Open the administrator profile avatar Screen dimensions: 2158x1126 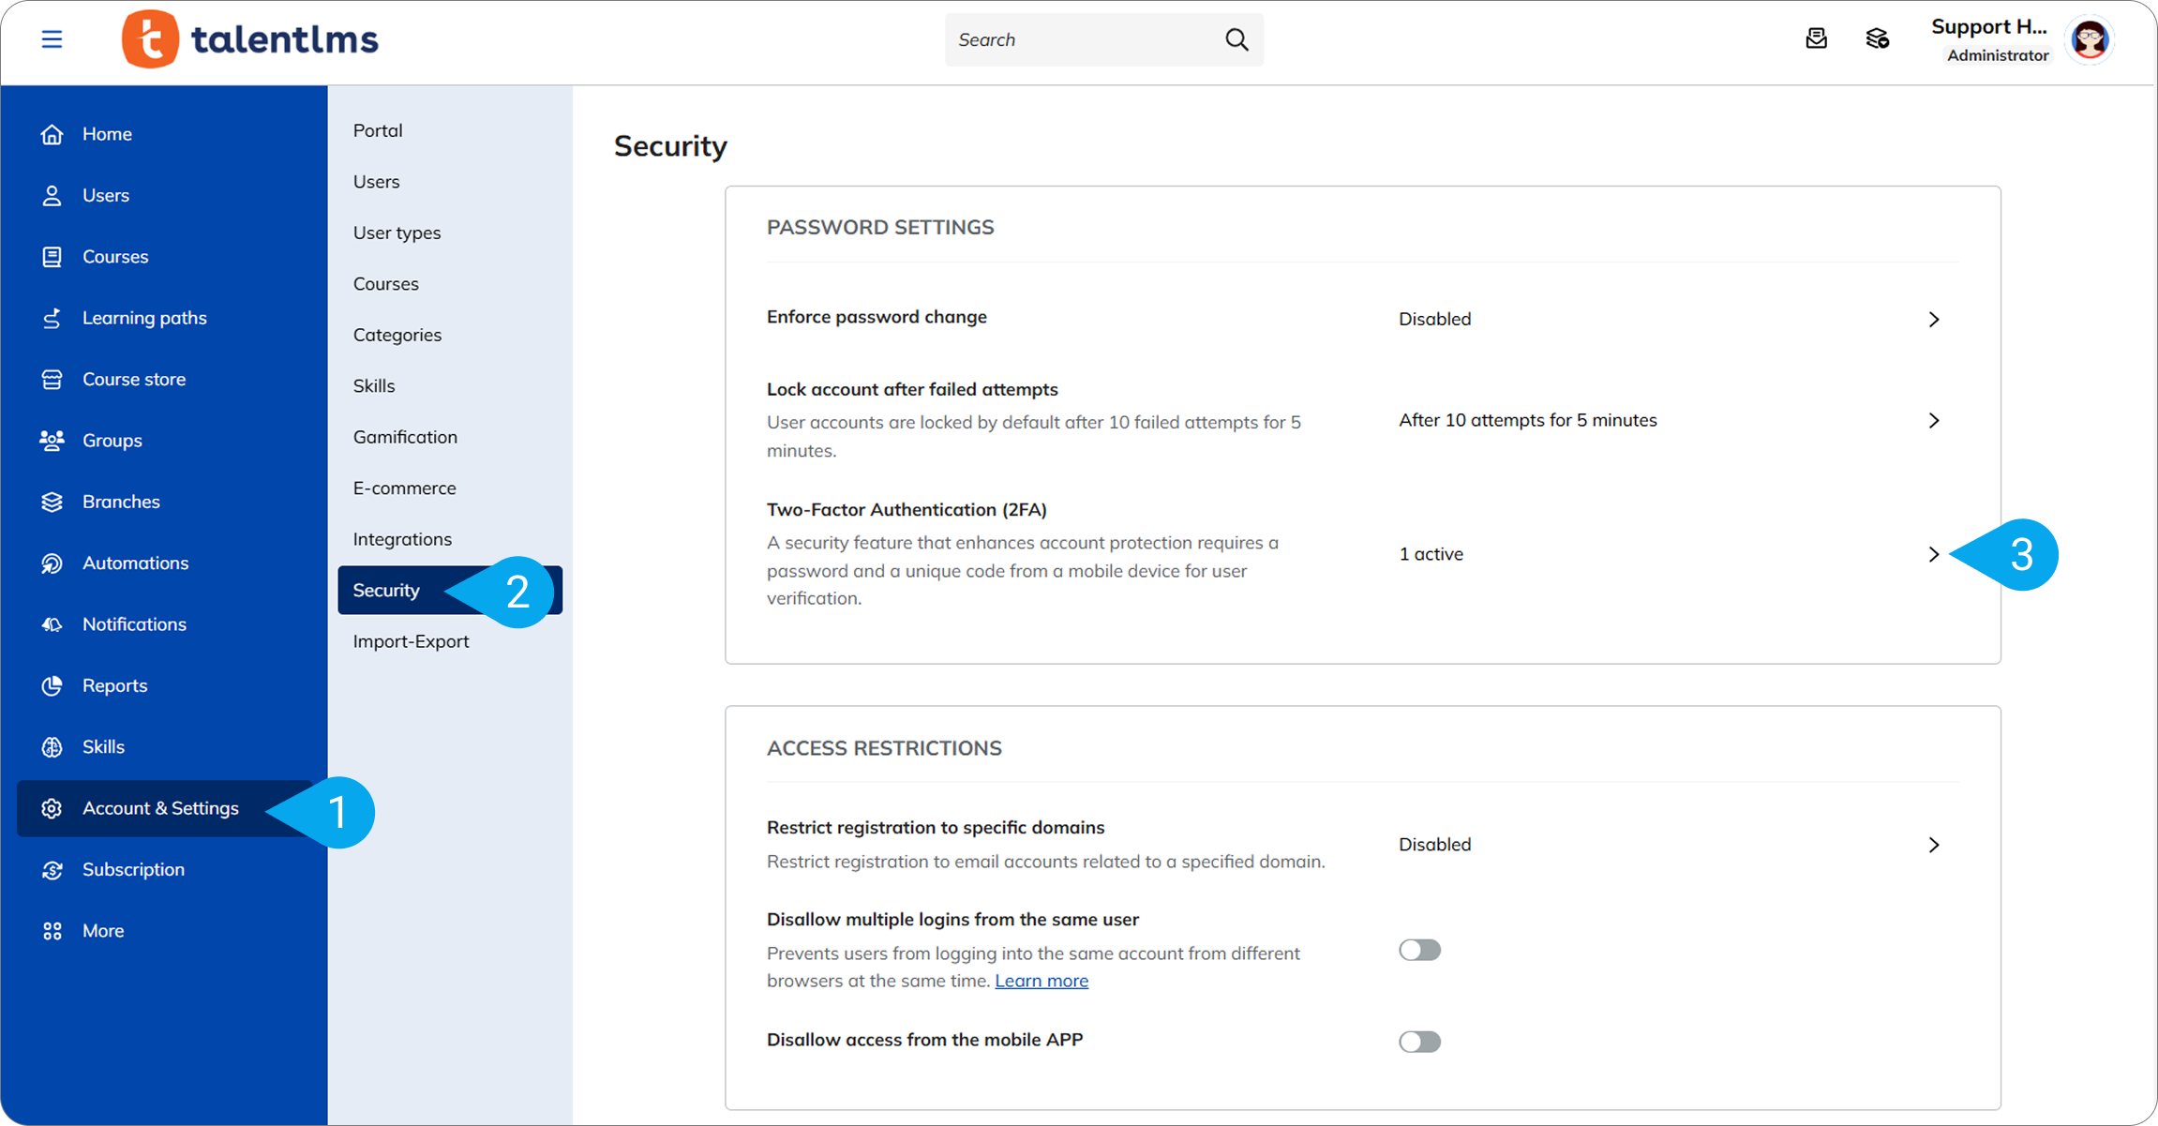tap(2090, 39)
